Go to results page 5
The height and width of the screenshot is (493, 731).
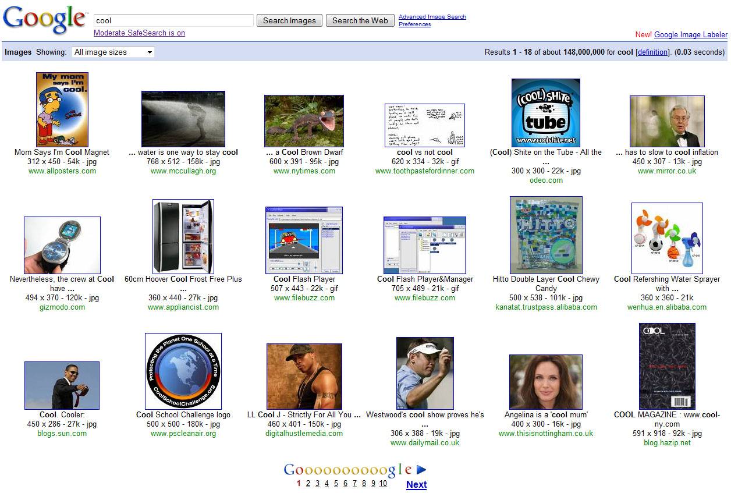point(336,484)
